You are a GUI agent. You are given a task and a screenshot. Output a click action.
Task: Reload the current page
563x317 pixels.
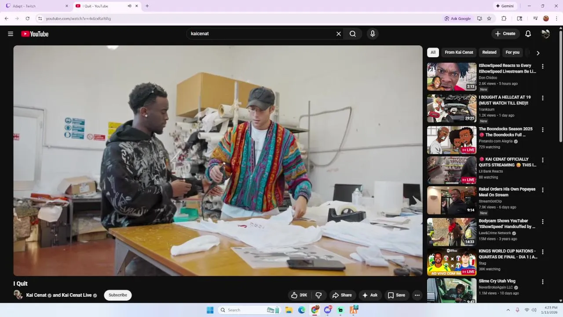click(27, 18)
